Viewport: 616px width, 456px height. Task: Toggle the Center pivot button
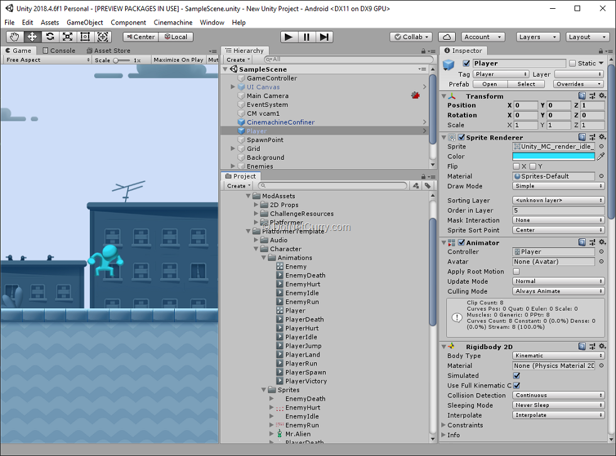(x=141, y=37)
